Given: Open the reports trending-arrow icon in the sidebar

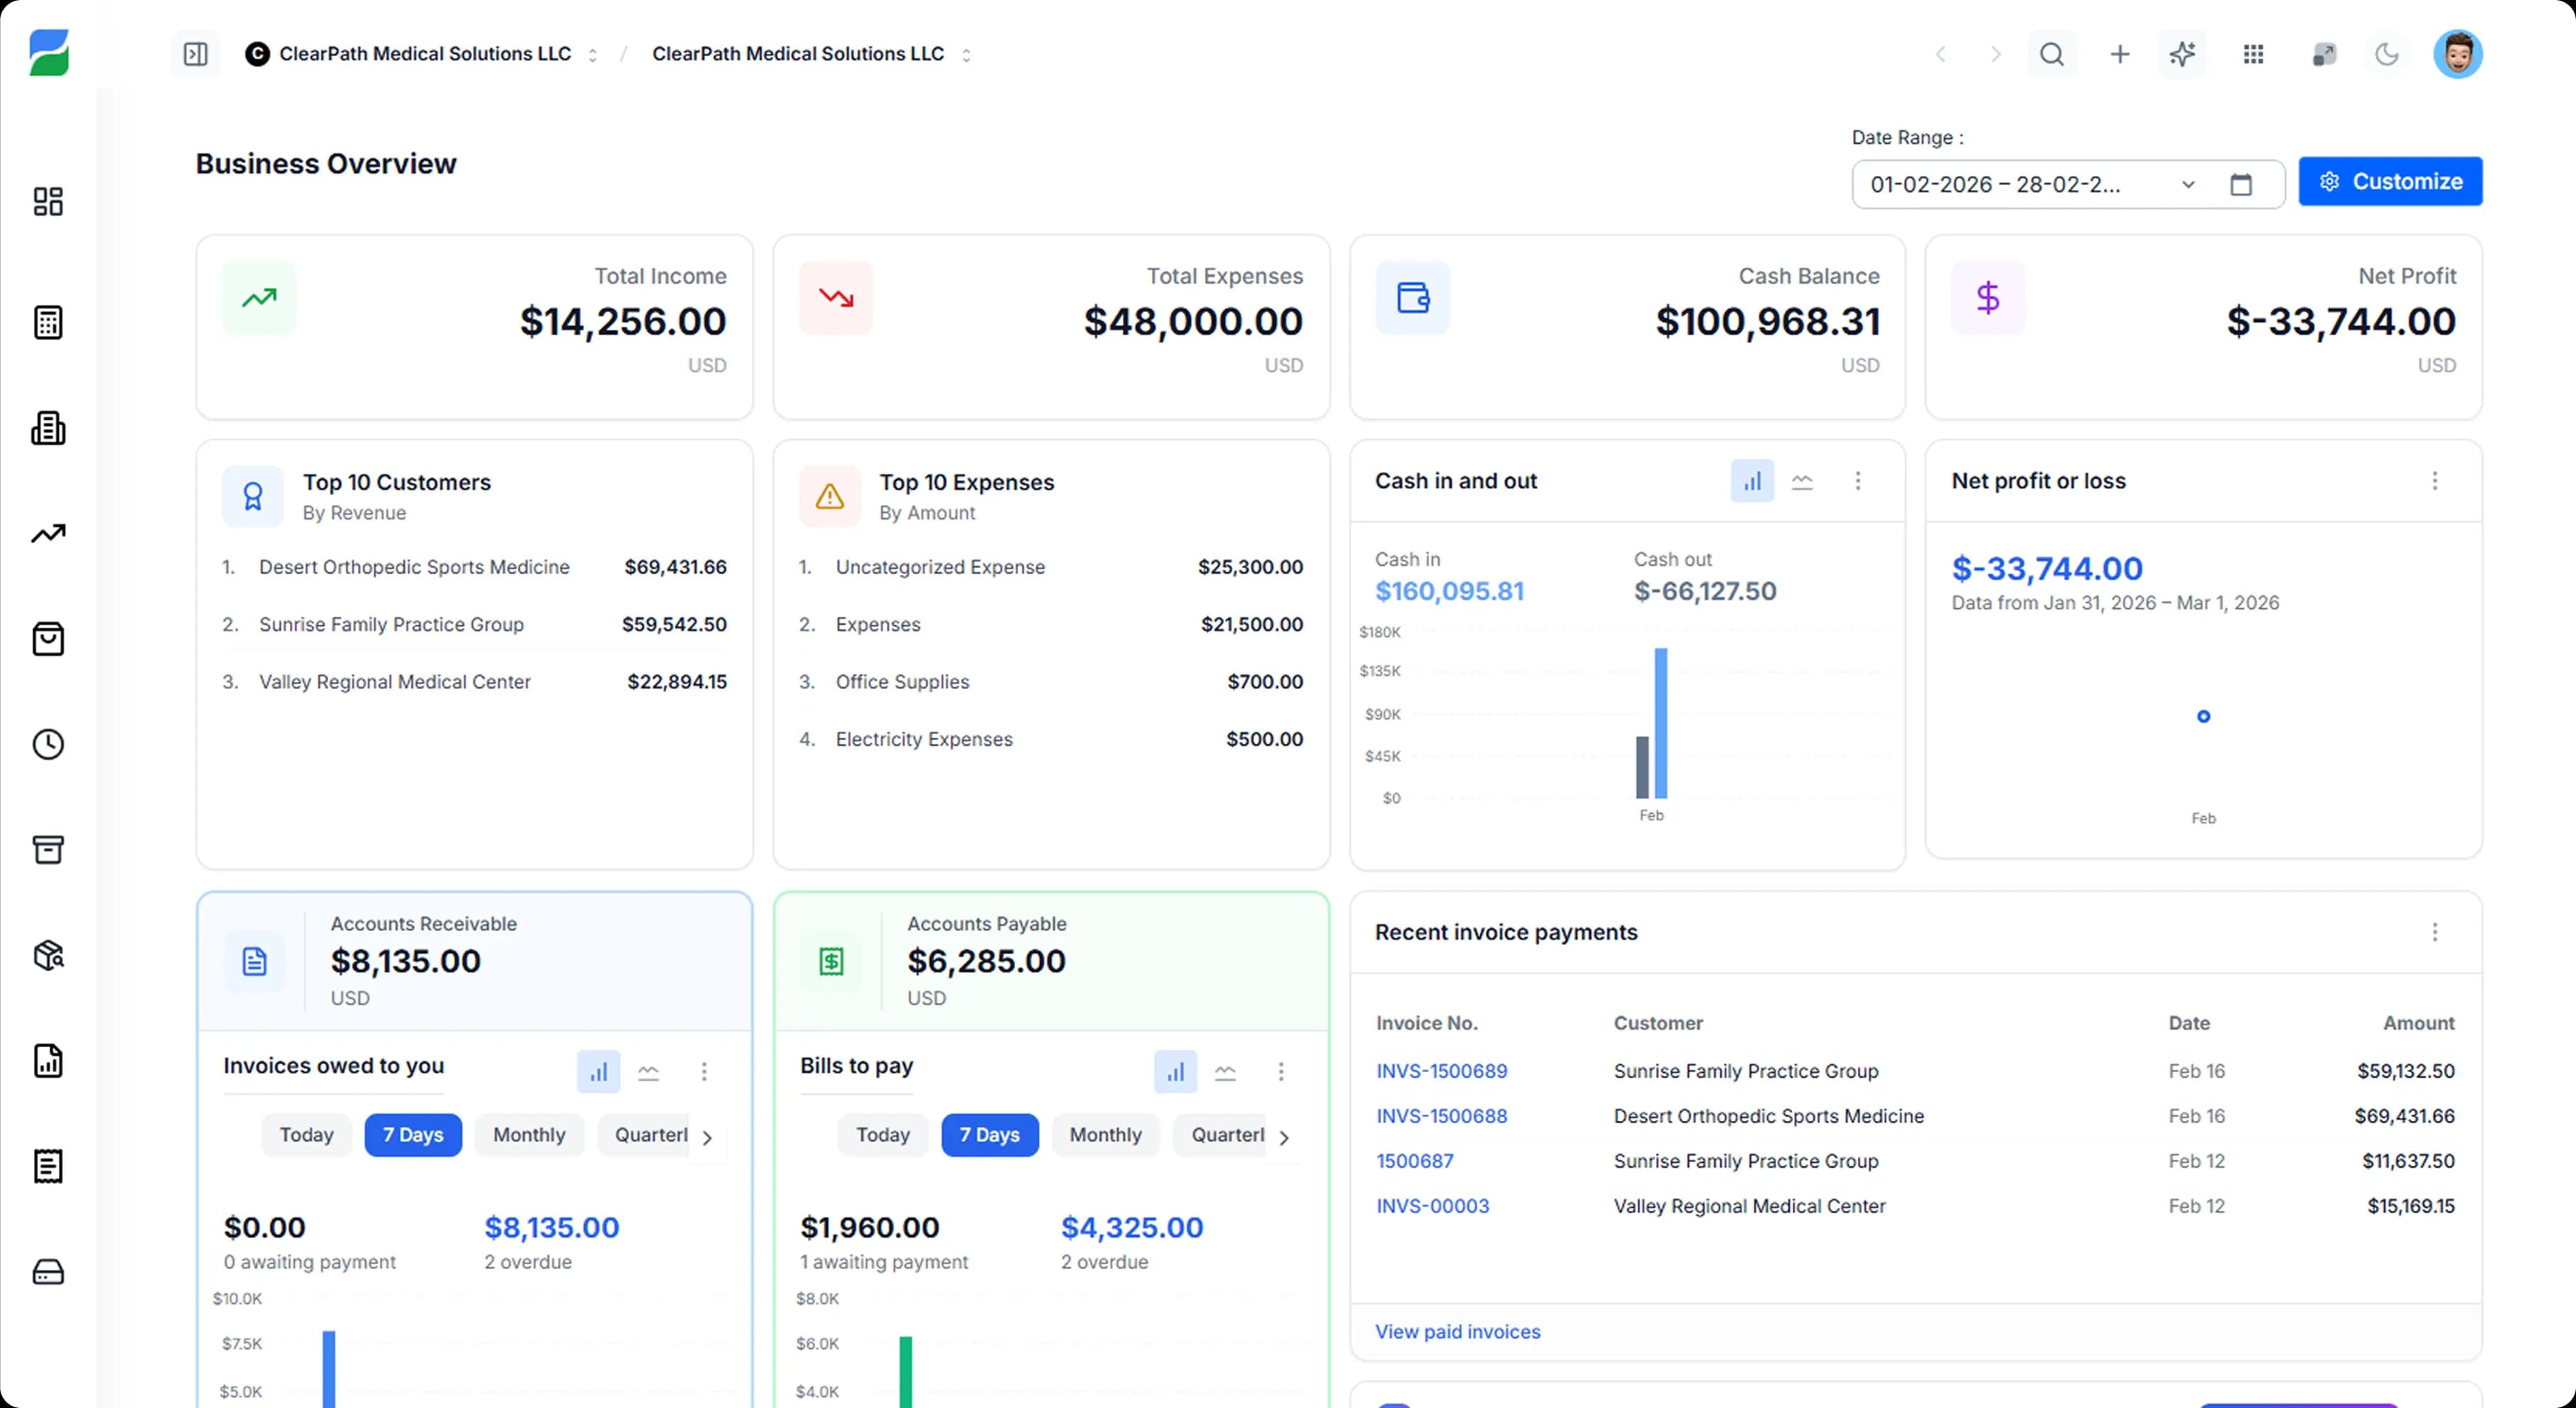Looking at the screenshot, I should coord(48,534).
